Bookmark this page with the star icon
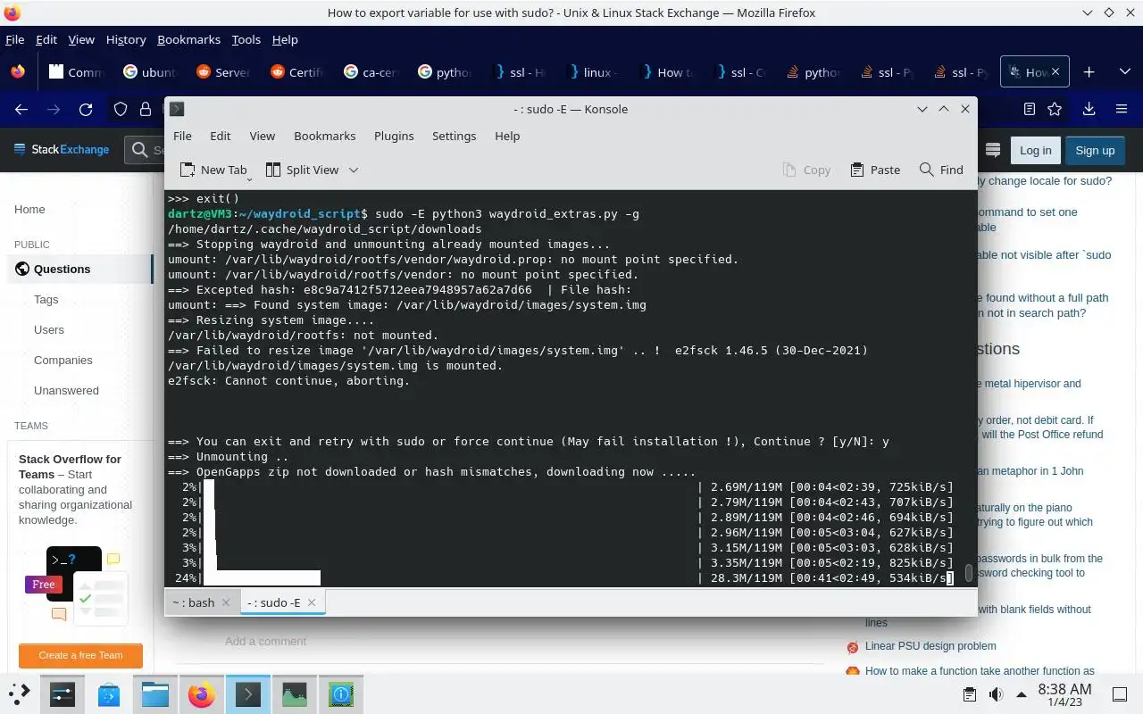 pos(1055,109)
